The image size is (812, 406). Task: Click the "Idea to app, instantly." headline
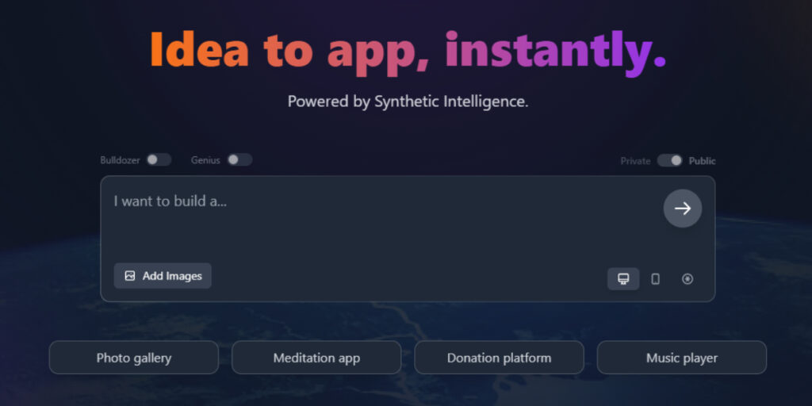408,52
